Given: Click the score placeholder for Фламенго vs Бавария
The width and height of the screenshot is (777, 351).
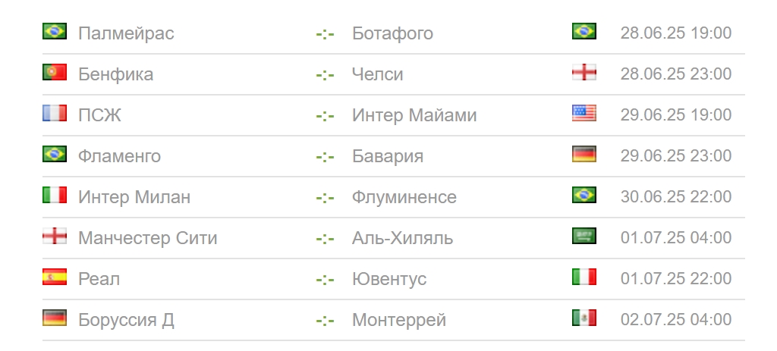Looking at the screenshot, I should pyautogui.click(x=325, y=157).
